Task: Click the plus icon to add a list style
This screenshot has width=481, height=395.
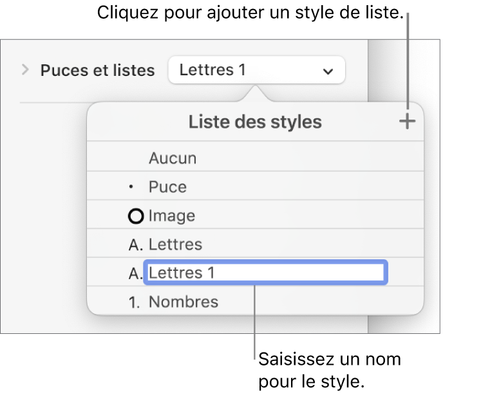Action: tap(407, 122)
